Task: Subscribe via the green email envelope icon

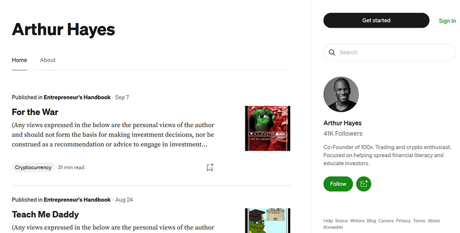Action: coord(363,184)
